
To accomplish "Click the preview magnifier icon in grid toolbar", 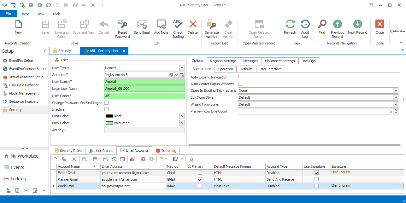I will 191,159.
